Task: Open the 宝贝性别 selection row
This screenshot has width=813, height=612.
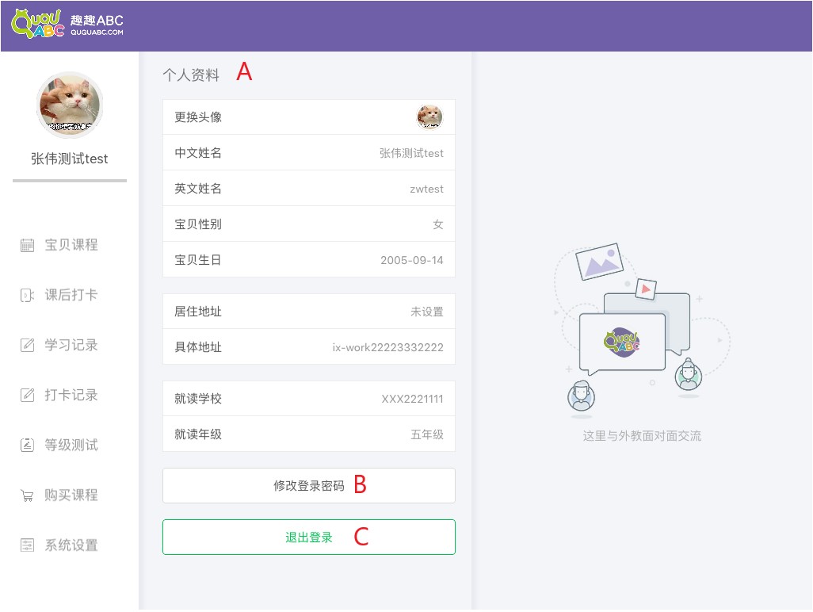Action: point(308,224)
